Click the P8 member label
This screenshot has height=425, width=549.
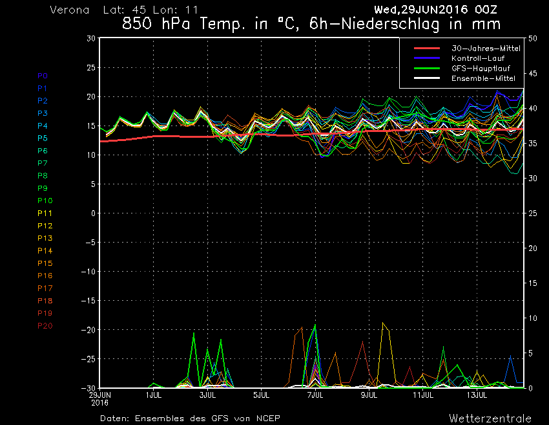coord(43,176)
